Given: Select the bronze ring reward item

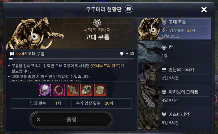Looking at the screenshot, I should 59,90.
